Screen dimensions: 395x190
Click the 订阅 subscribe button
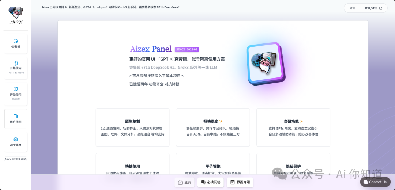point(353,8)
